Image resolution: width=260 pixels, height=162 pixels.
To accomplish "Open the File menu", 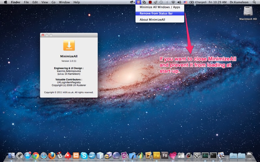I will [26, 2].
